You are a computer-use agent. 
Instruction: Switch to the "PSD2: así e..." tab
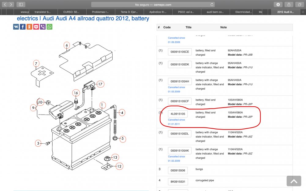[186, 12]
